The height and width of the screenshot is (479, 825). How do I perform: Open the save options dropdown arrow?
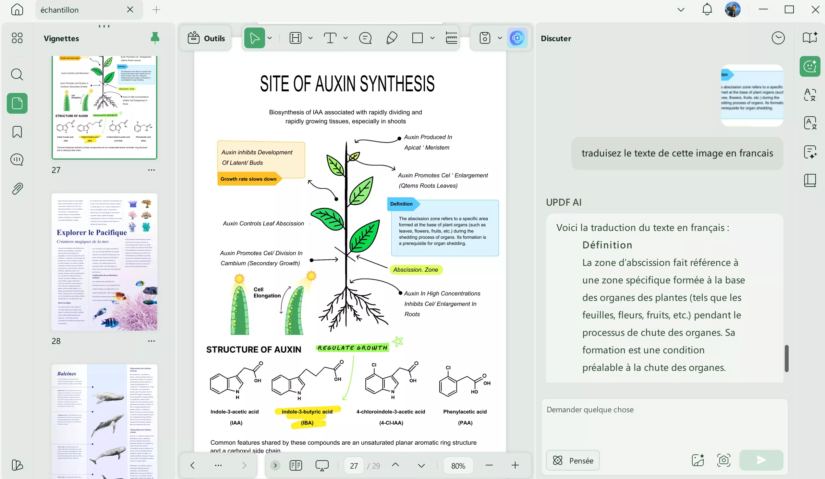pos(500,38)
